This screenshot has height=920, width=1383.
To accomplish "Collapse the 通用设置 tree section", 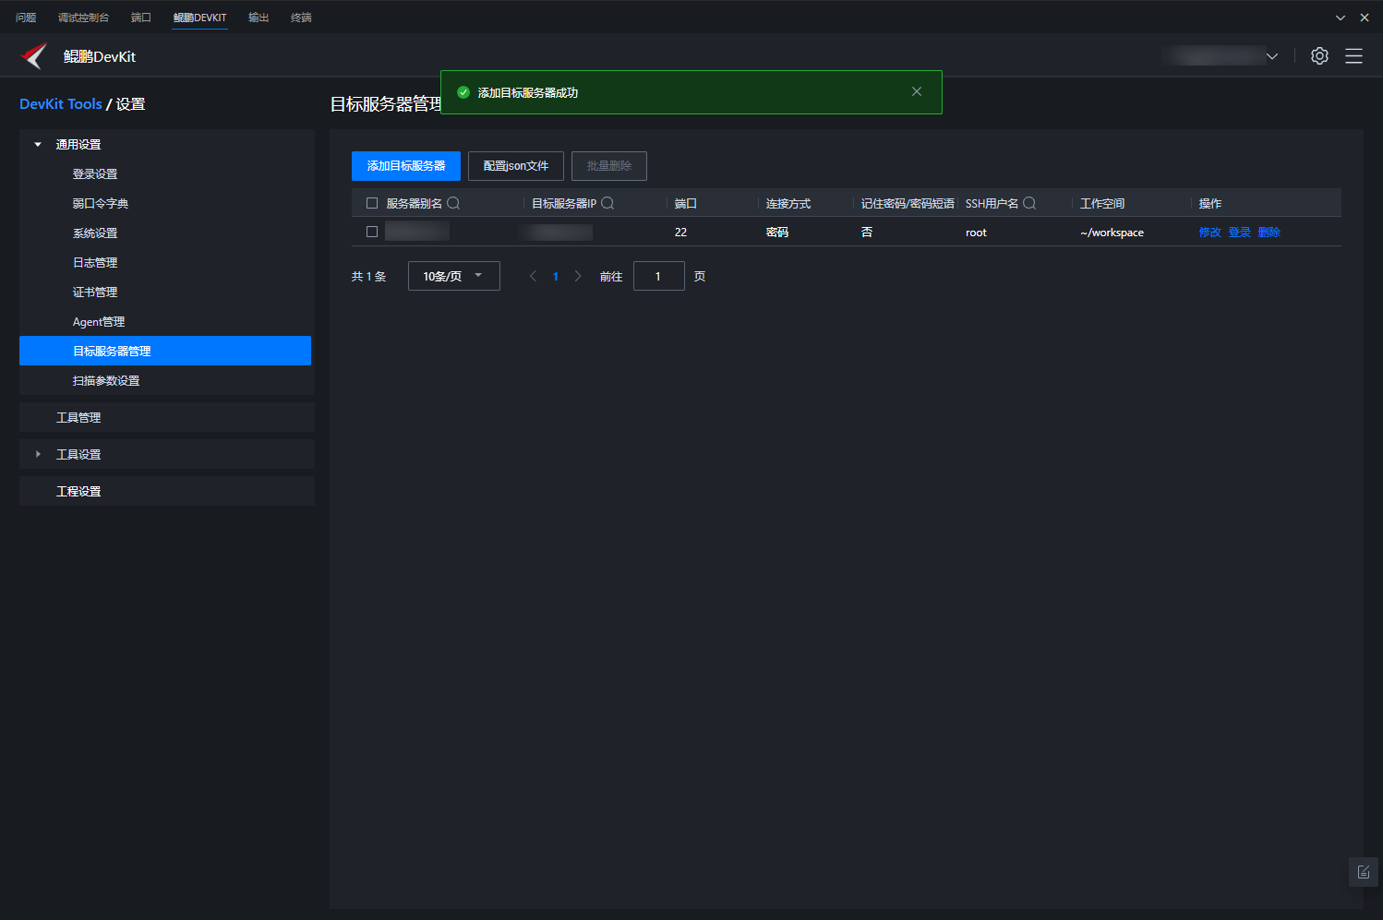I will (x=38, y=144).
